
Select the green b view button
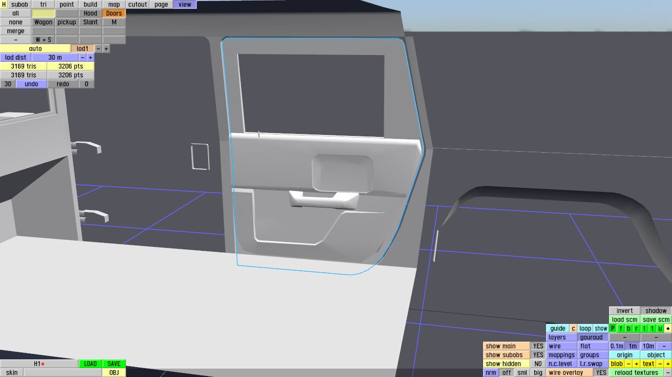tap(629, 328)
